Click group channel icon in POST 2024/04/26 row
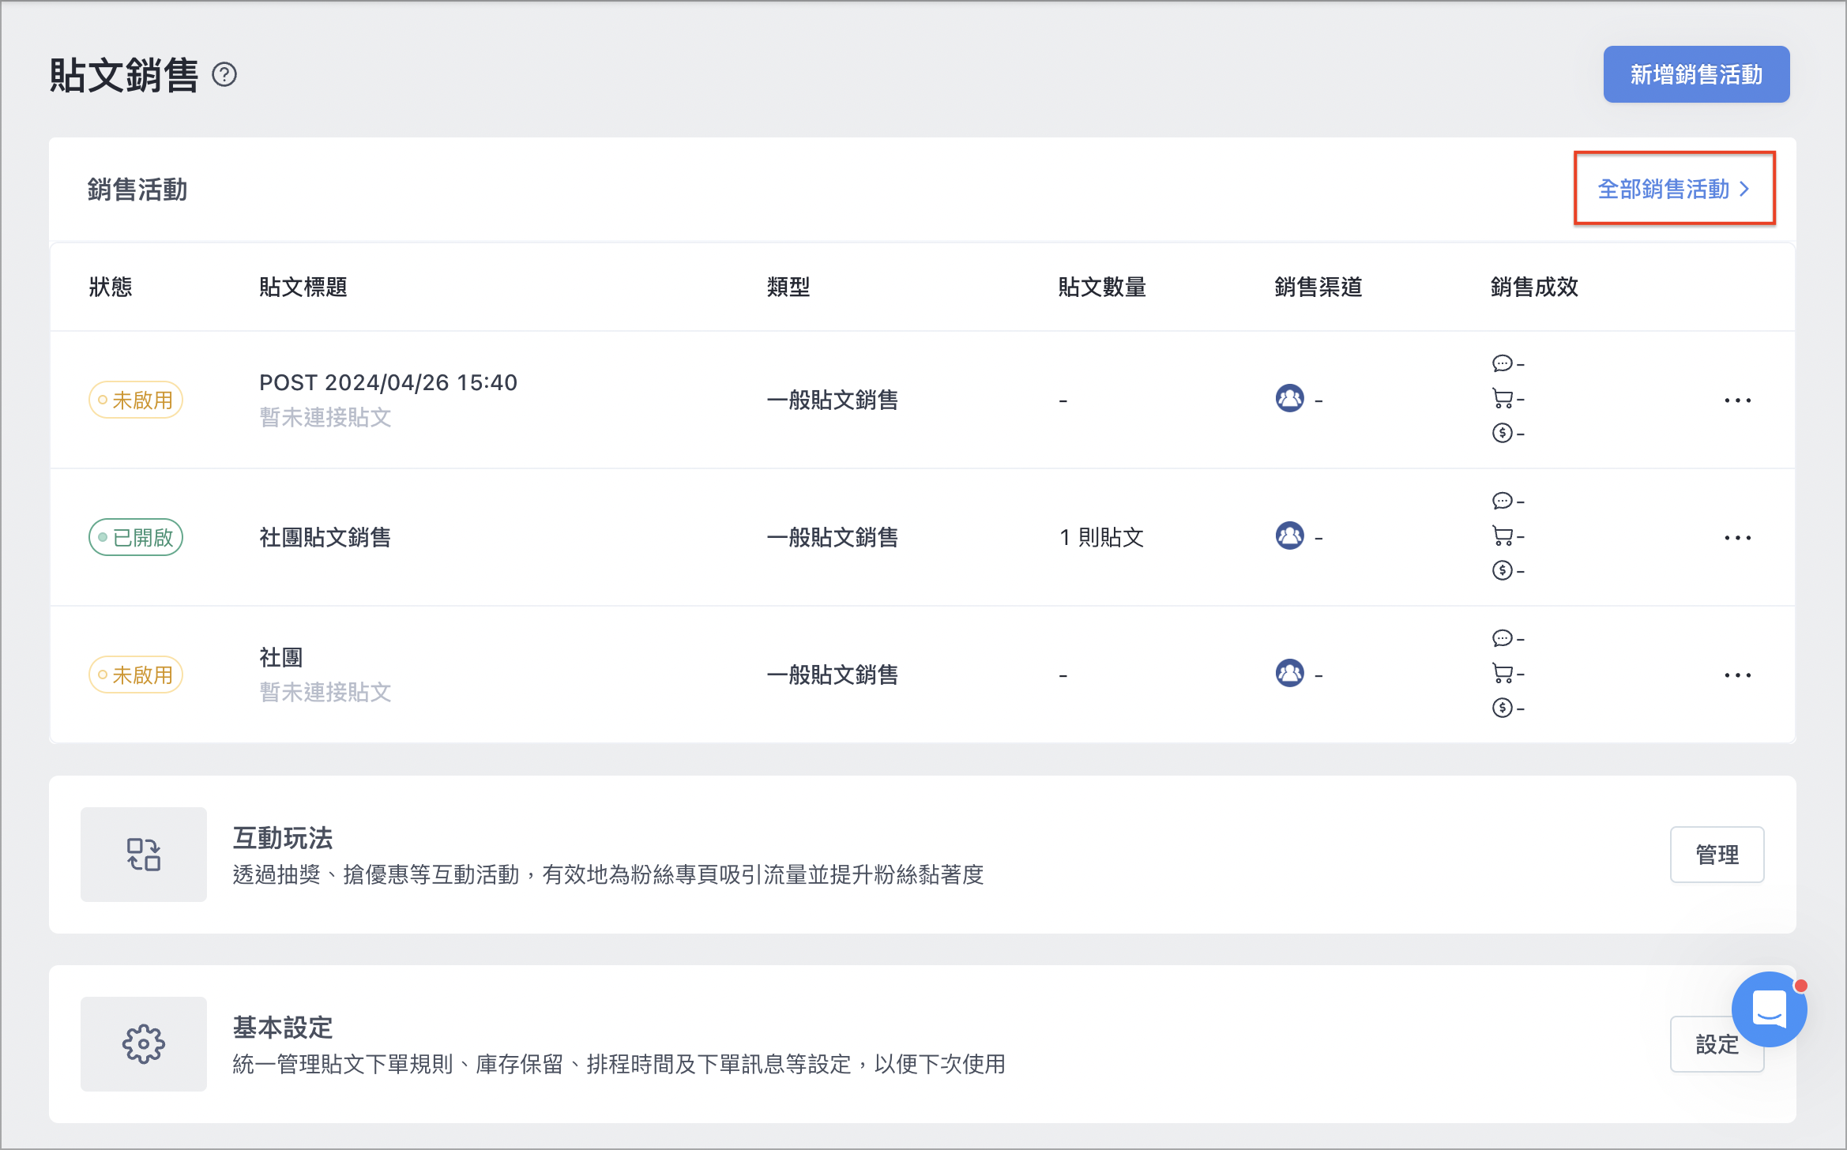The image size is (1847, 1150). click(x=1290, y=398)
